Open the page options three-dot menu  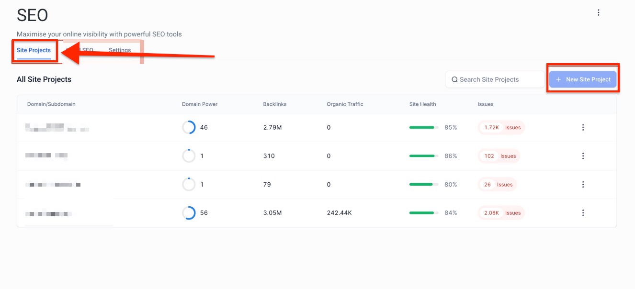pyautogui.click(x=598, y=13)
